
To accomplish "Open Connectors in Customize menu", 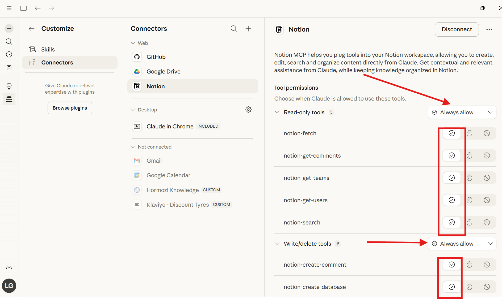I will pyautogui.click(x=70, y=63).
